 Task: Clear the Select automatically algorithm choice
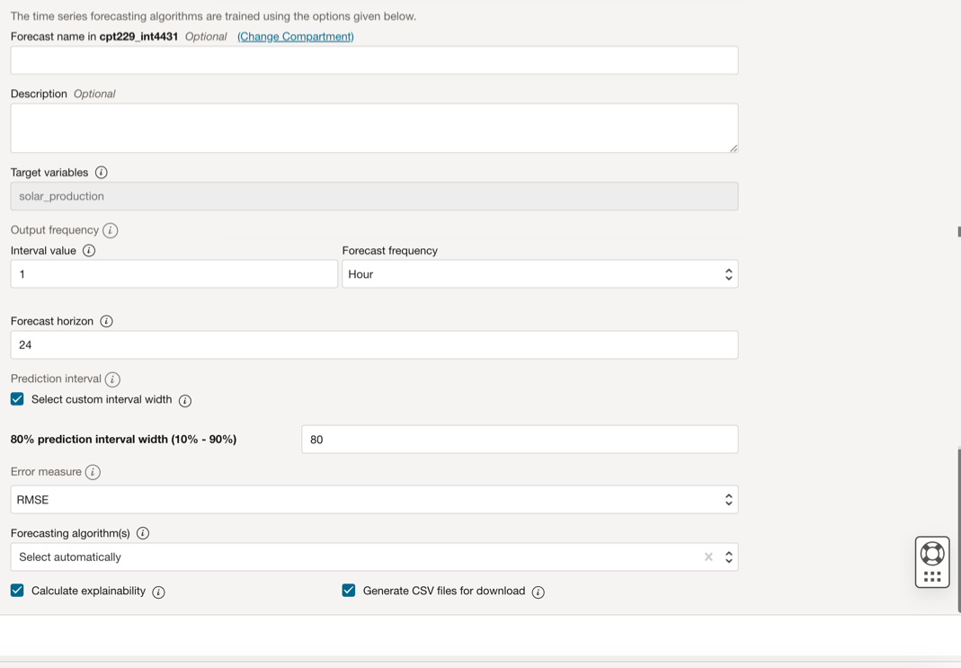pos(708,557)
